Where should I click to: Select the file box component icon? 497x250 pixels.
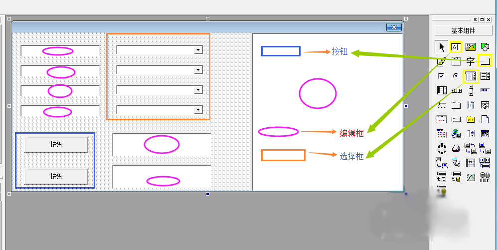(485, 119)
